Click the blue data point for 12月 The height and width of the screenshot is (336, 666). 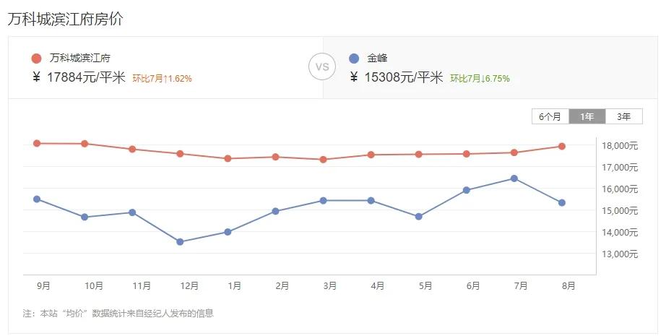tap(180, 242)
